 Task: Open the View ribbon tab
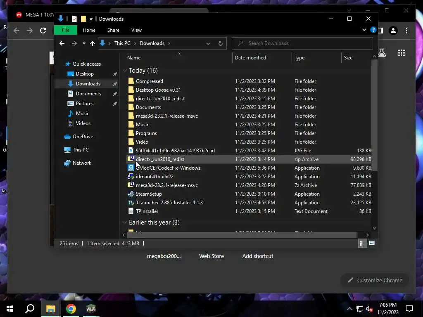136,30
